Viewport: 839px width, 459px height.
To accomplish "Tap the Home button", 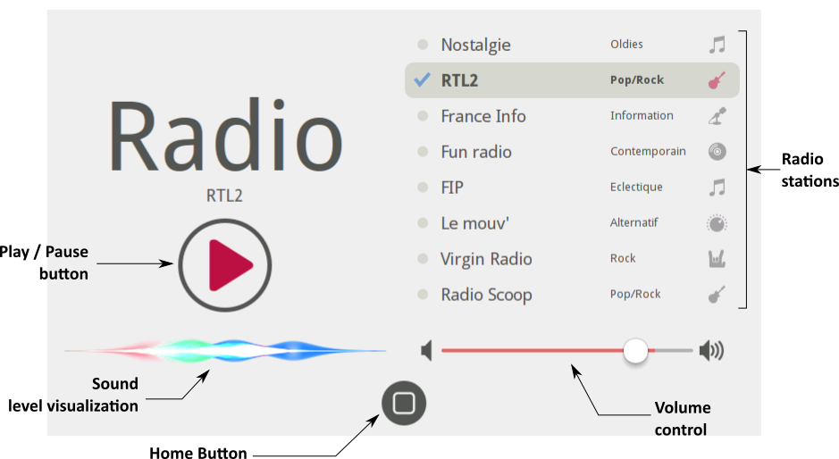I will 404,403.
